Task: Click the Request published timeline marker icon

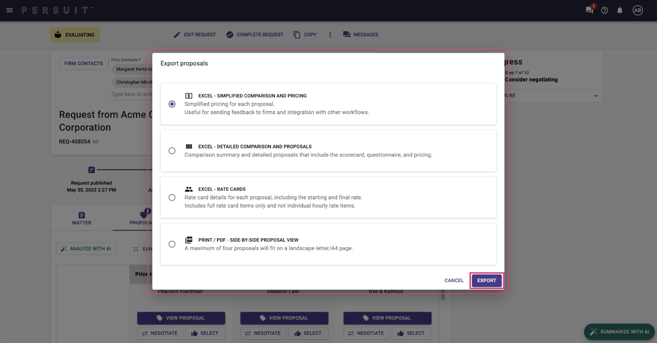Action: pos(91,170)
